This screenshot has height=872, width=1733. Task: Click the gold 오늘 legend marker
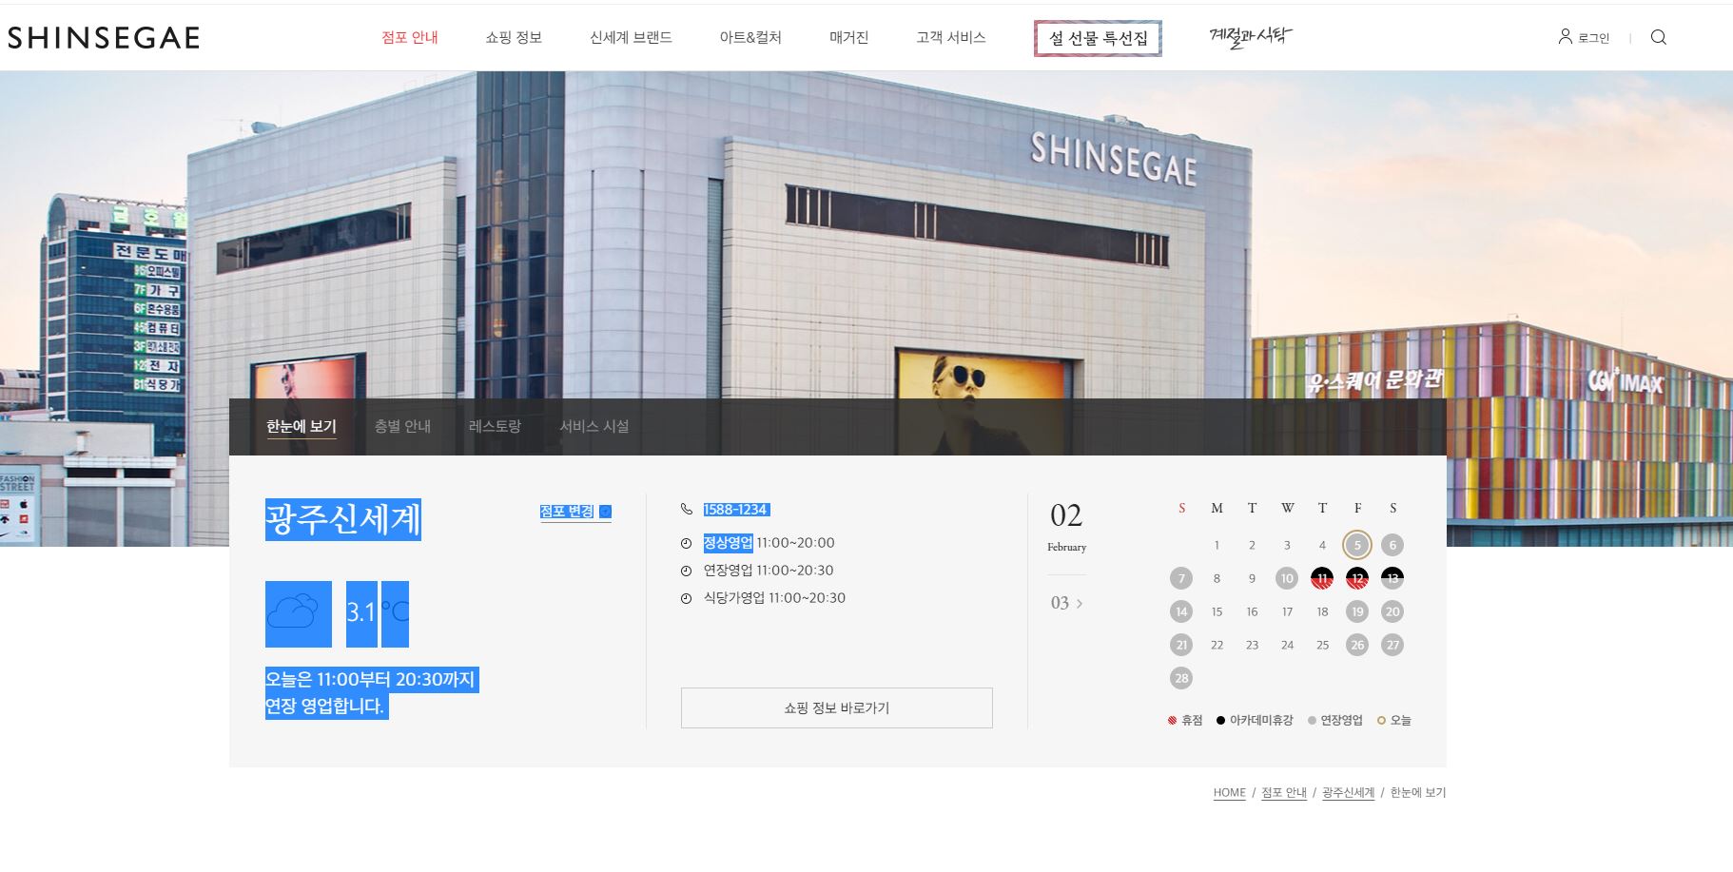pos(1382,721)
